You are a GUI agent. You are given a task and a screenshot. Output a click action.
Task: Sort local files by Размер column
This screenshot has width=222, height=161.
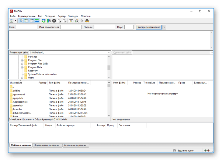pyautogui.click(x=40, y=83)
